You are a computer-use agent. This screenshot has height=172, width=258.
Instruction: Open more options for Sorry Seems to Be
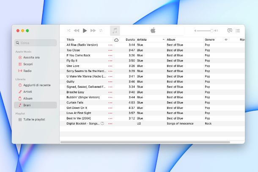click(x=110, y=71)
